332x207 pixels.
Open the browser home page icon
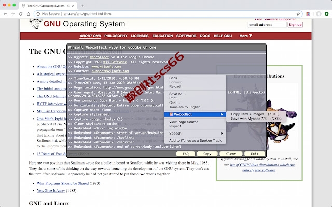[29, 14]
